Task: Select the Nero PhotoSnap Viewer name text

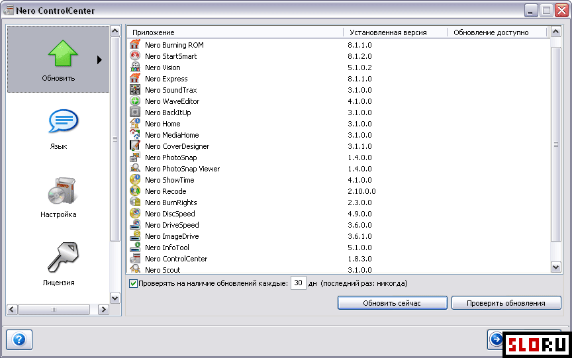Action: (x=183, y=169)
